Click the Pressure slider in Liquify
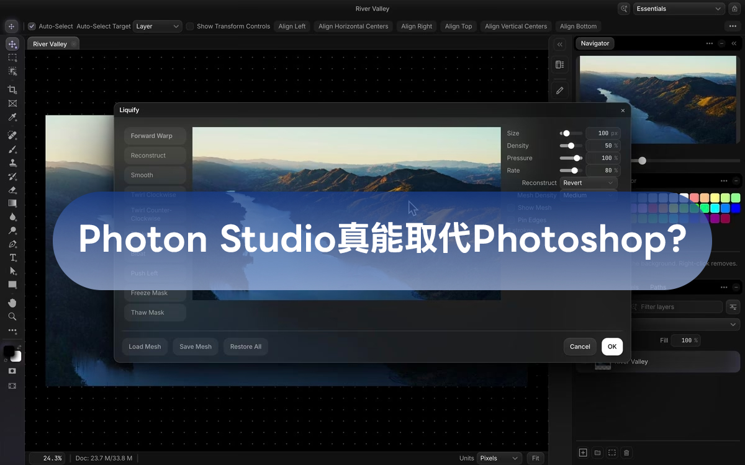The width and height of the screenshot is (745, 465). coord(571,158)
